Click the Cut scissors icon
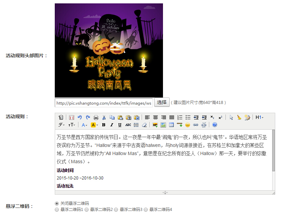 [x=104, y=117]
